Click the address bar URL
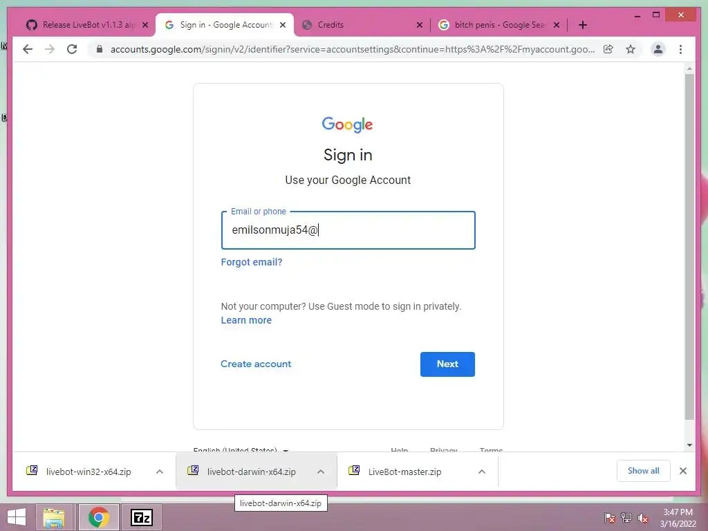This screenshot has width=708, height=531. (352, 49)
